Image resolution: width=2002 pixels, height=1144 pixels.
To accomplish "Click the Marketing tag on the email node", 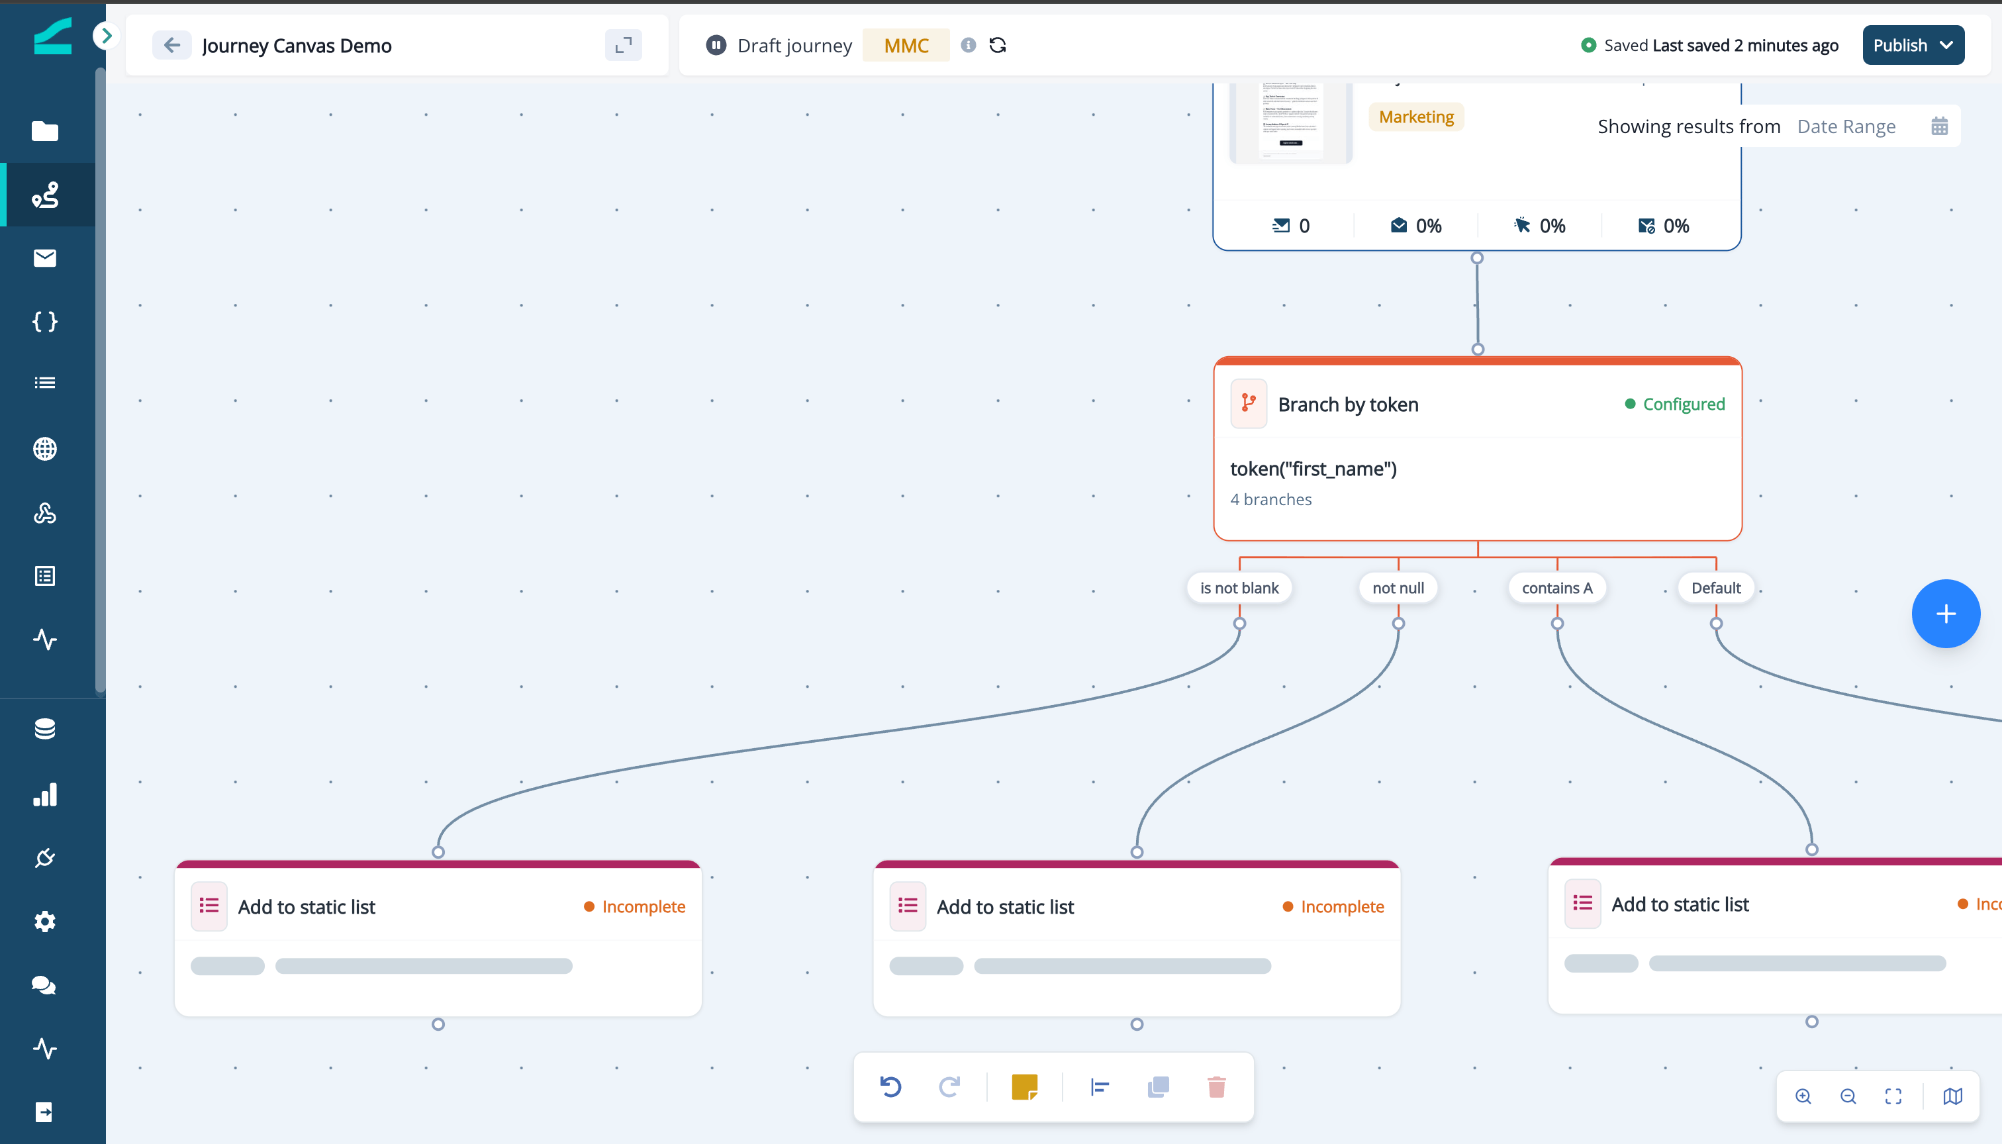I will (x=1416, y=117).
